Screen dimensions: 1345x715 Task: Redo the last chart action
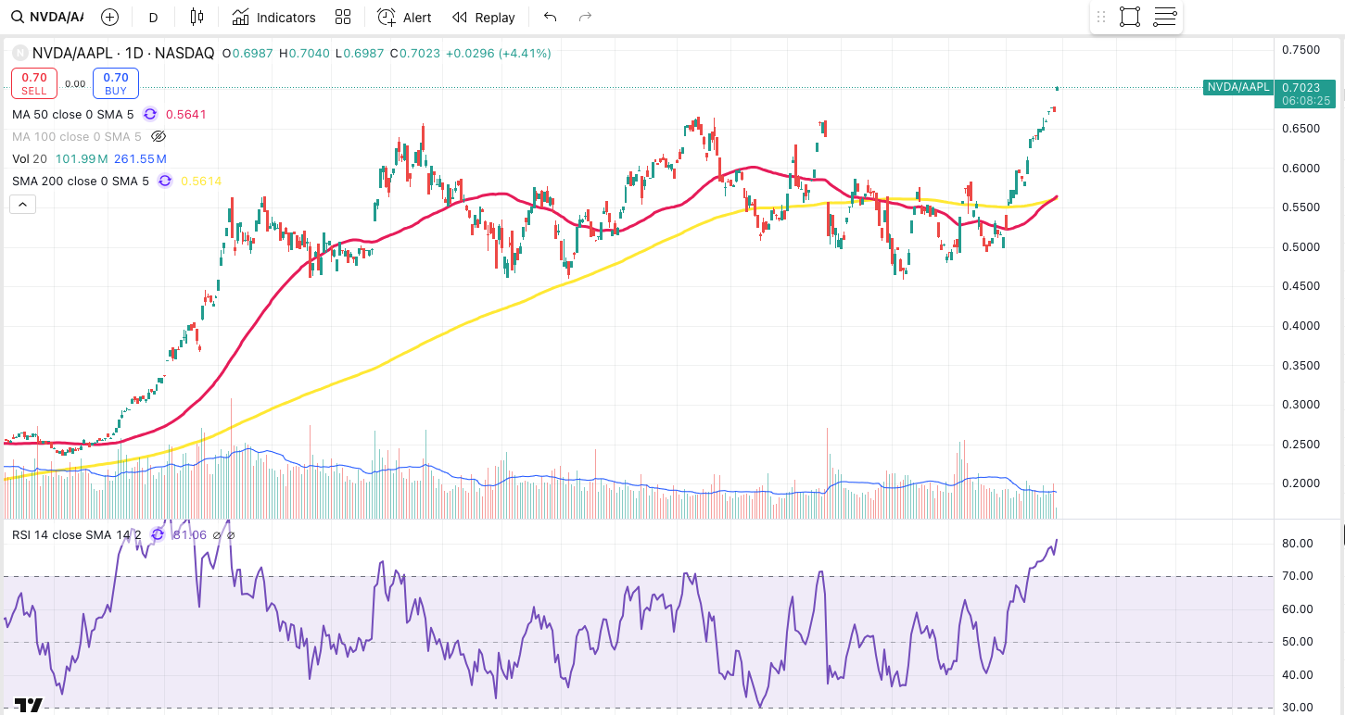(585, 17)
